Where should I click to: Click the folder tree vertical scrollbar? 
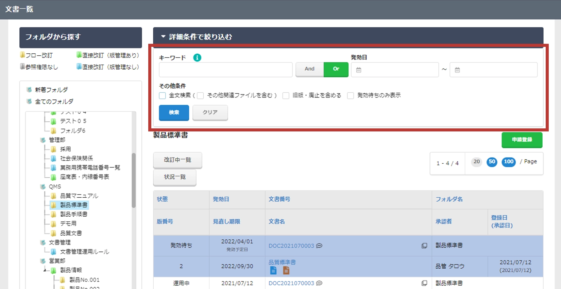[x=134, y=180]
